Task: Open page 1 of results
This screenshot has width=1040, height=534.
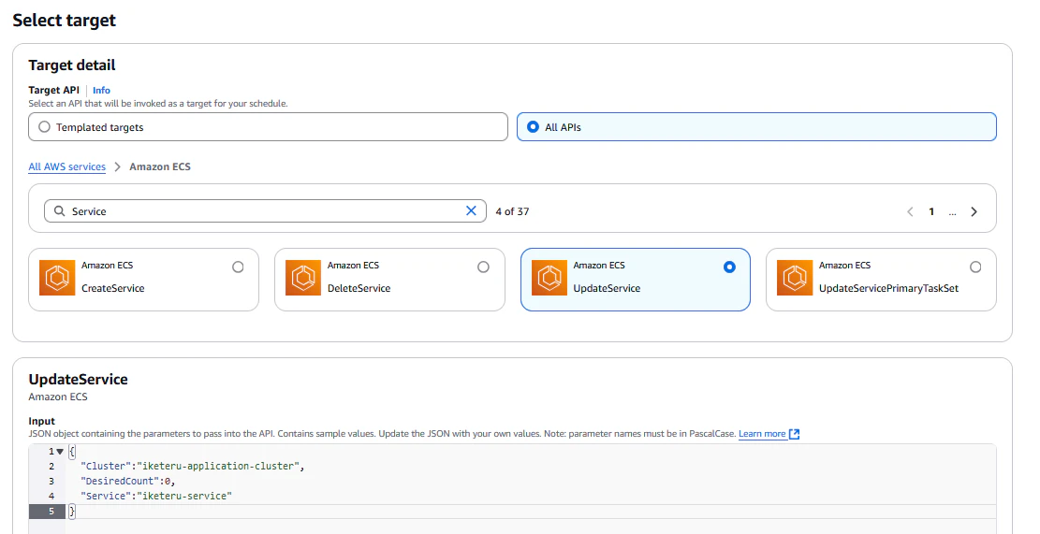Action: (931, 212)
